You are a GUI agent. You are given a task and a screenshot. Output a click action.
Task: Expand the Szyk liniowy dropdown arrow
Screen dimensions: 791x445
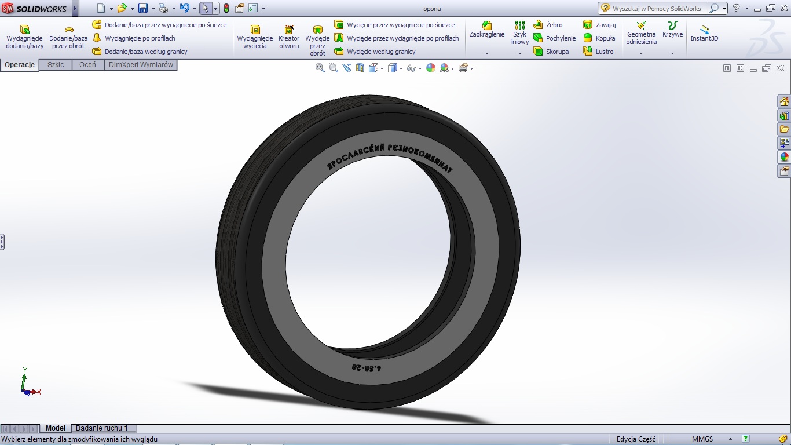point(519,53)
